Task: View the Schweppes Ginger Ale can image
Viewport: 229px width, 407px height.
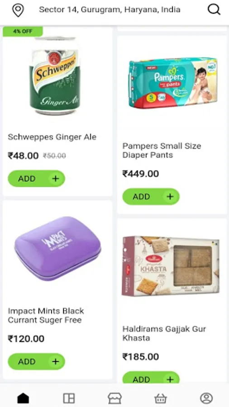Action: pos(55,76)
